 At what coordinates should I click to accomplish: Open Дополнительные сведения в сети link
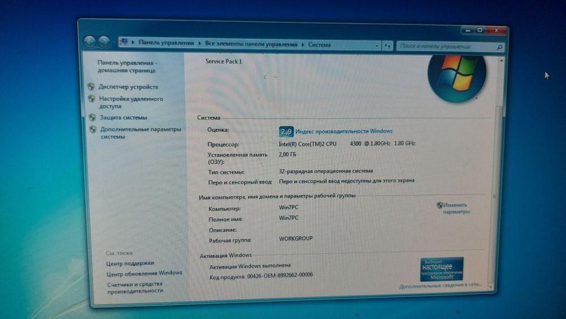[440, 286]
